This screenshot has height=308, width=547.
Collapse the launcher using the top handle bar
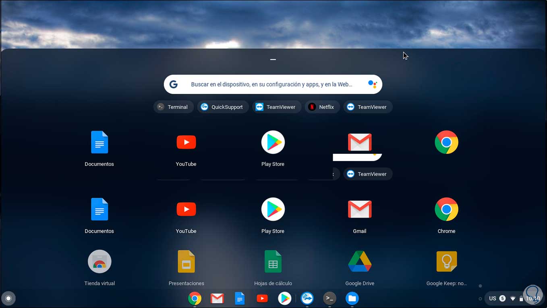(x=273, y=59)
